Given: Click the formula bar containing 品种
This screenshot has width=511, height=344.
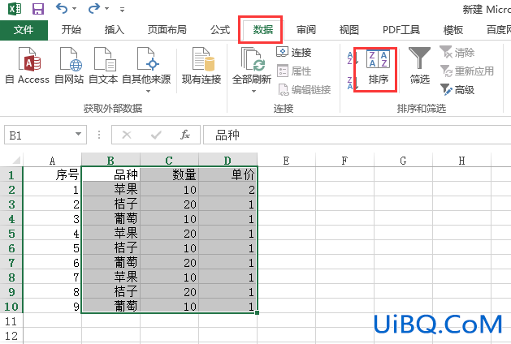Looking at the screenshot, I should pos(357,135).
